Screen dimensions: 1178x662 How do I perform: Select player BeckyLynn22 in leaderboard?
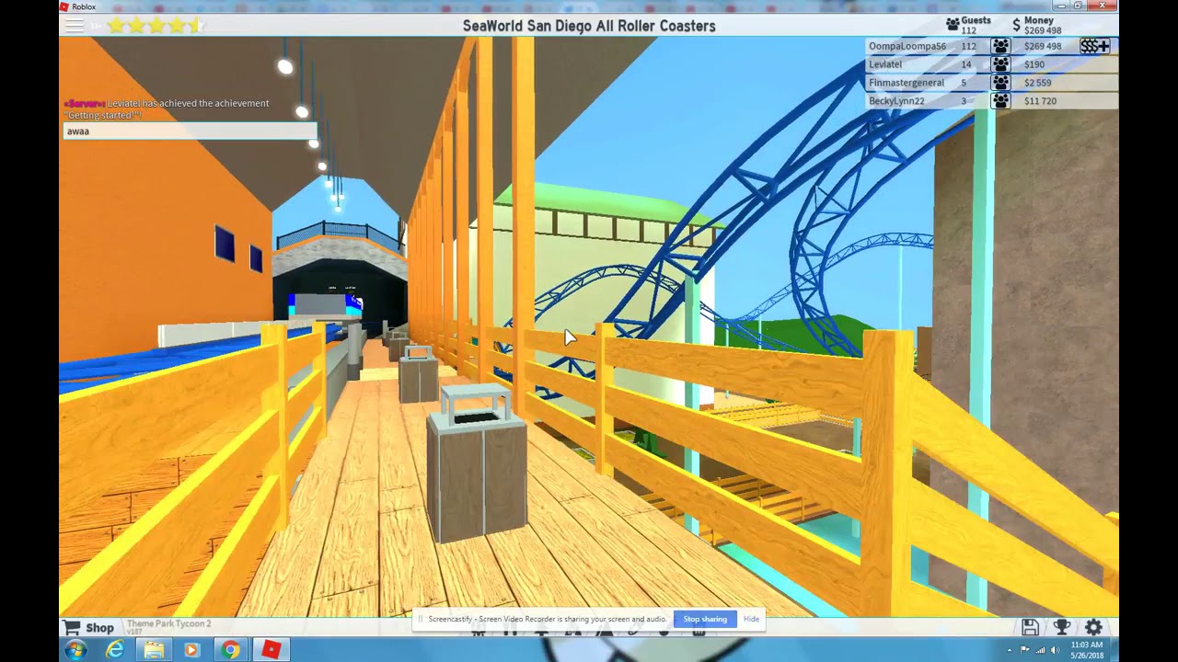896,101
